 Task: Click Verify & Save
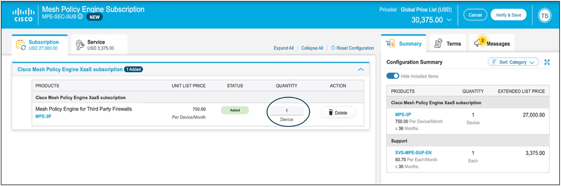click(x=508, y=15)
